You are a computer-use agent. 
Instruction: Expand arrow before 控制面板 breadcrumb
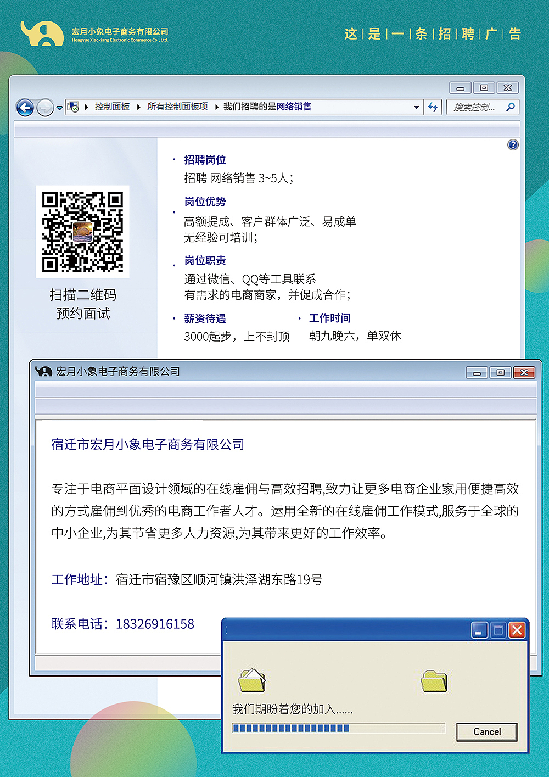pyautogui.click(x=87, y=107)
